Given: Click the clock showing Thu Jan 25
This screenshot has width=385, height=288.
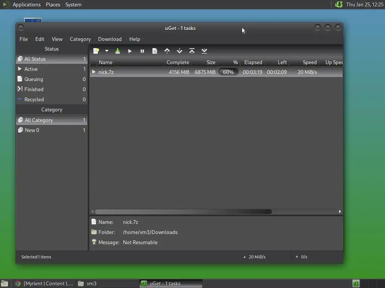Looking at the screenshot, I should [365, 4].
